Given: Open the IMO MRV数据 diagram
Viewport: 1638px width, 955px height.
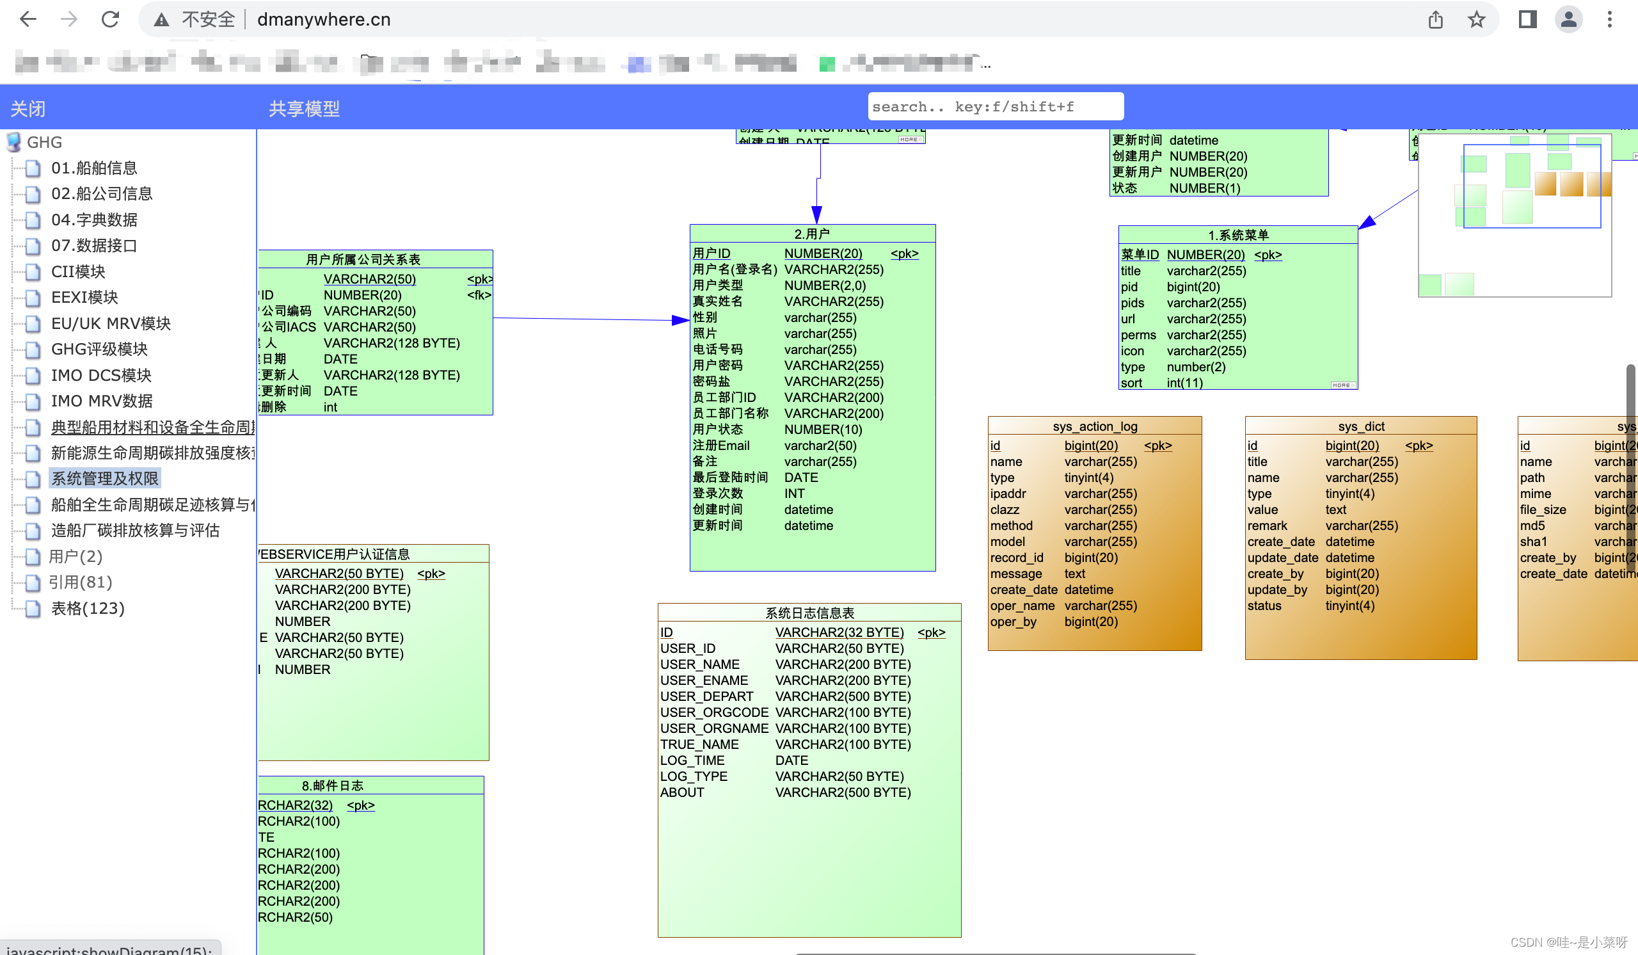Looking at the screenshot, I should coord(102,401).
